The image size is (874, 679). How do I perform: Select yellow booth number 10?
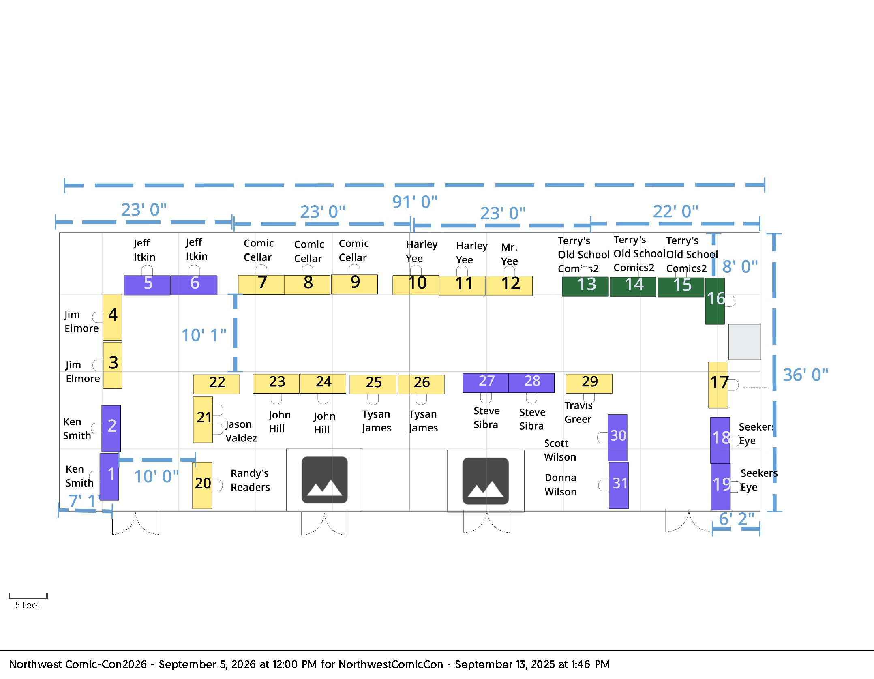click(416, 285)
